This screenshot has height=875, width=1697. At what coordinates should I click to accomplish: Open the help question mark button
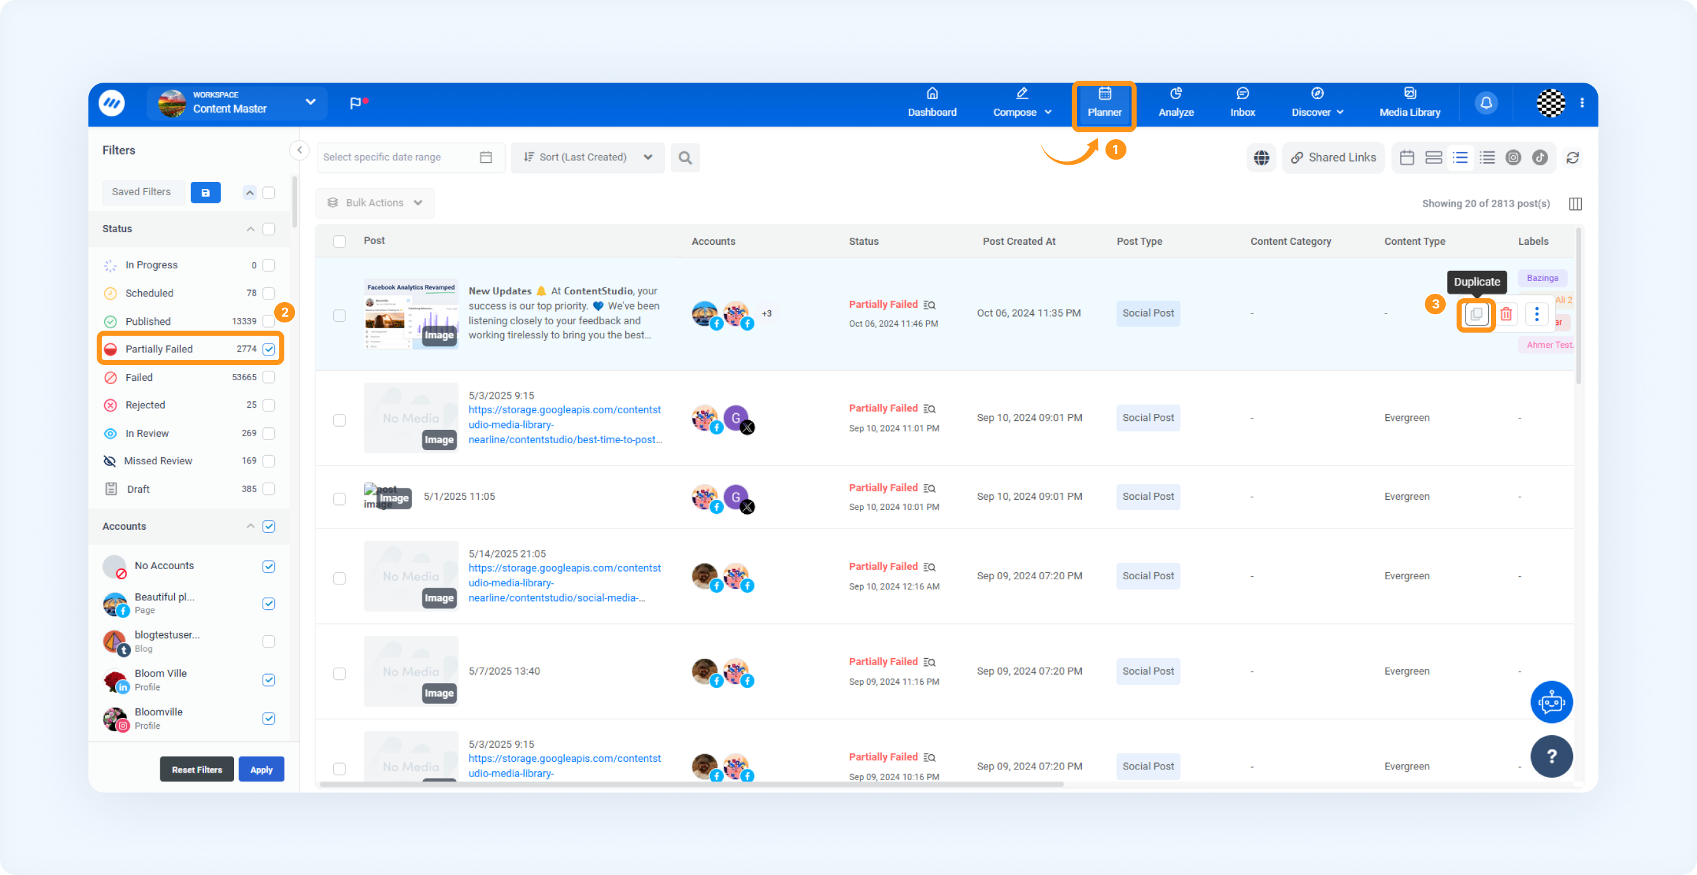1551,757
